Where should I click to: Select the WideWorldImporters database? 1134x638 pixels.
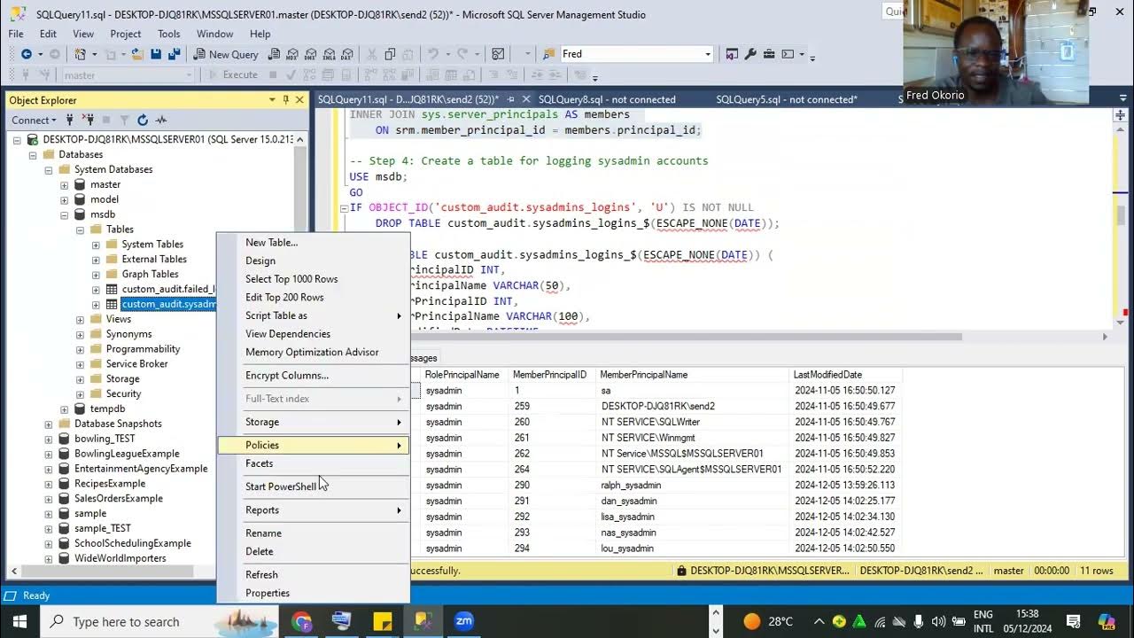click(120, 558)
